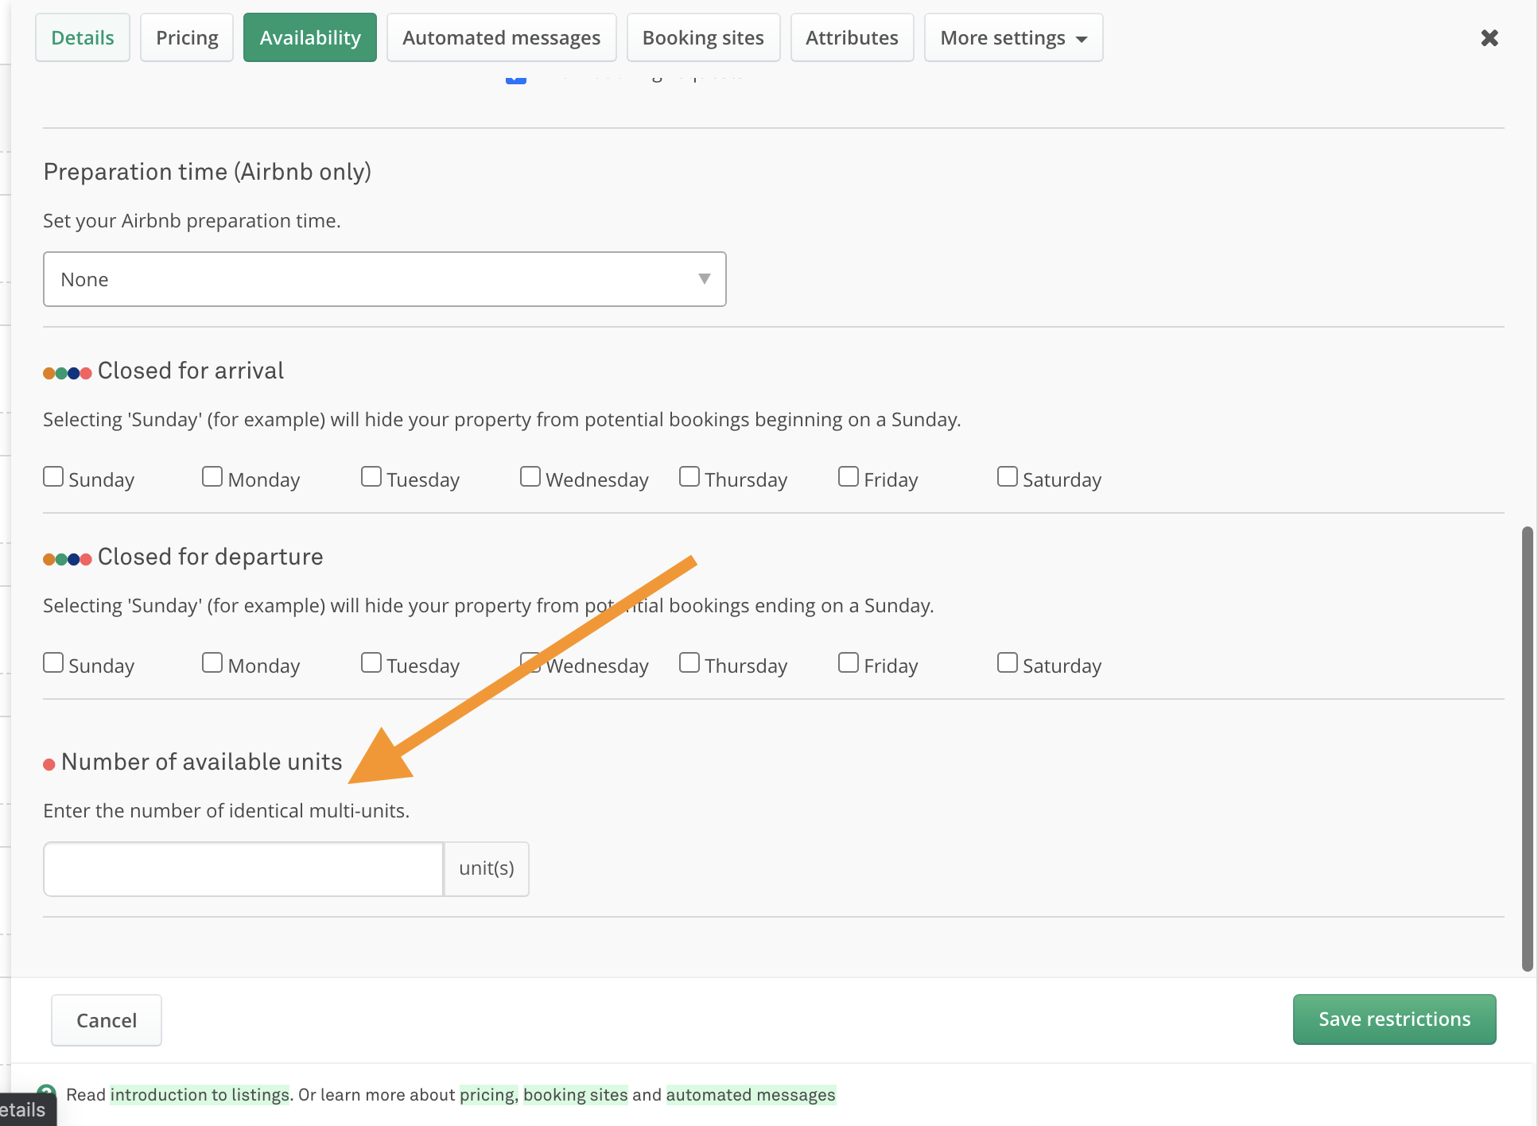Open the Booking sites tab
Viewport: 1538px width, 1126px height.
[703, 37]
